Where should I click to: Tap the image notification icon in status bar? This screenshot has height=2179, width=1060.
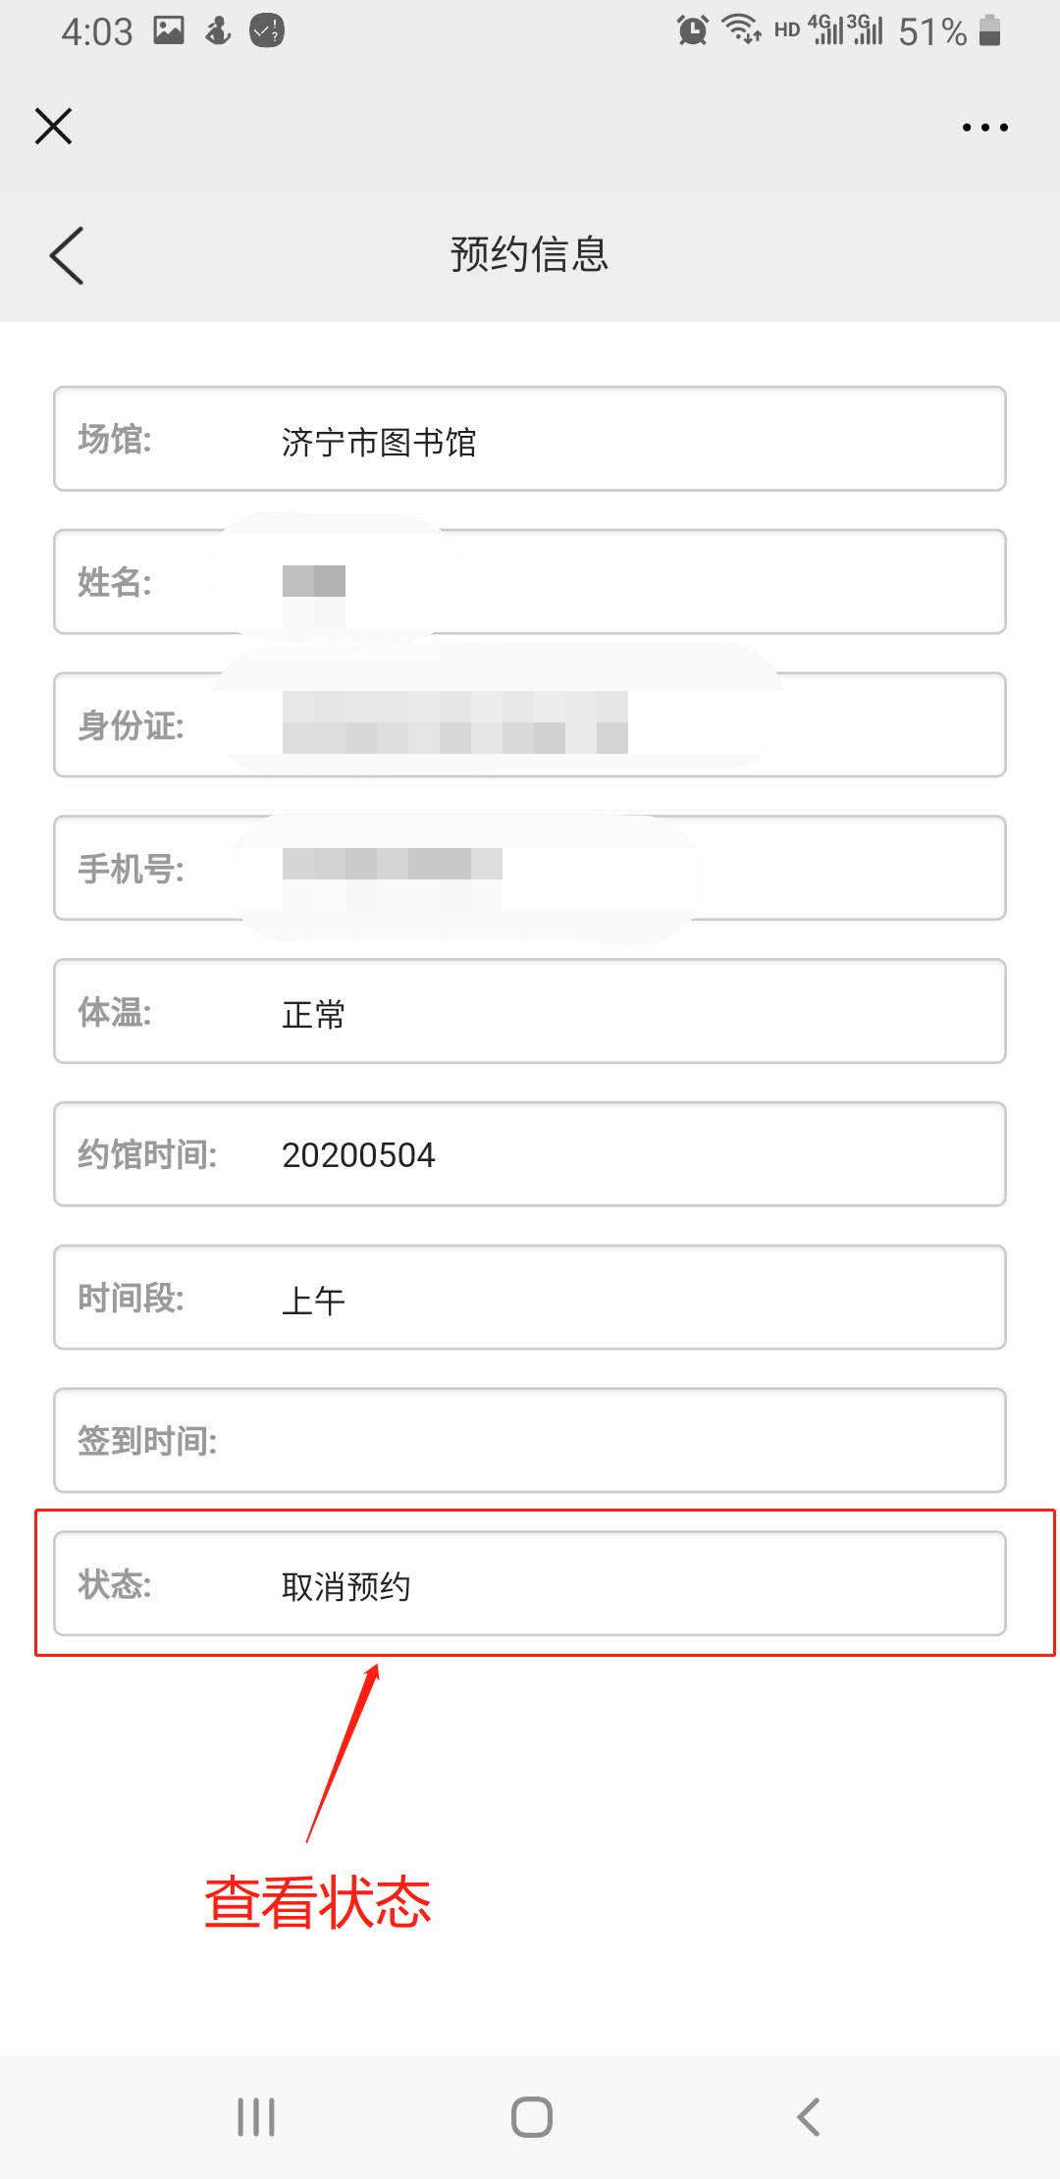click(169, 30)
